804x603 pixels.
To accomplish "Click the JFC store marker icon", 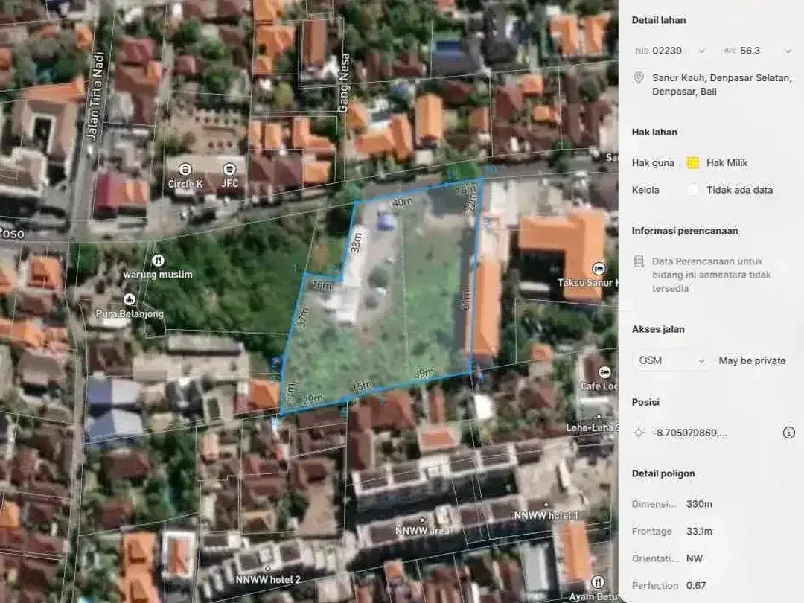I will [229, 169].
